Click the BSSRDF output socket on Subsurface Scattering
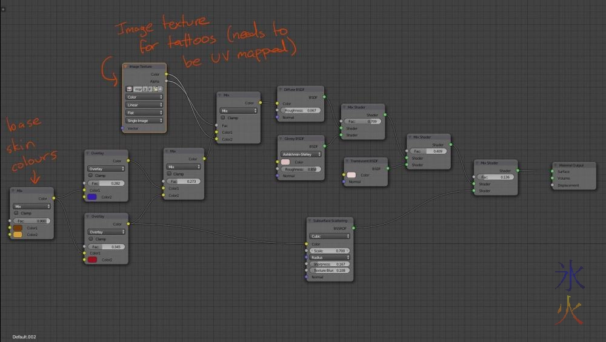The width and height of the screenshot is (606, 342). click(x=354, y=229)
